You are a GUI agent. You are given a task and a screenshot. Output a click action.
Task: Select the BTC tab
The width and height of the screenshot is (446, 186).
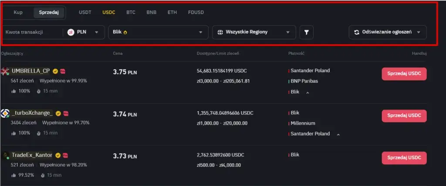pos(131,13)
